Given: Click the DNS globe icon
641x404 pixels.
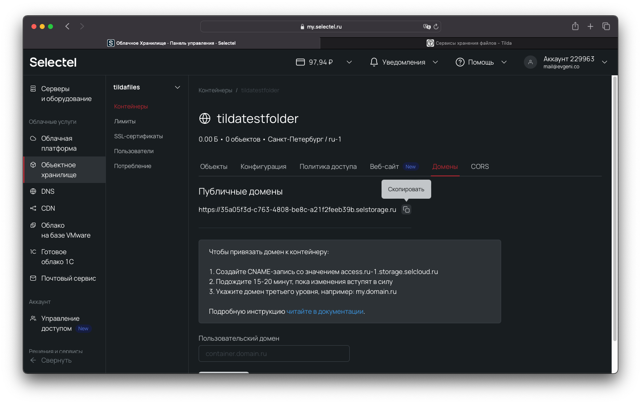Looking at the screenshot, I should (x=33, y=191).
